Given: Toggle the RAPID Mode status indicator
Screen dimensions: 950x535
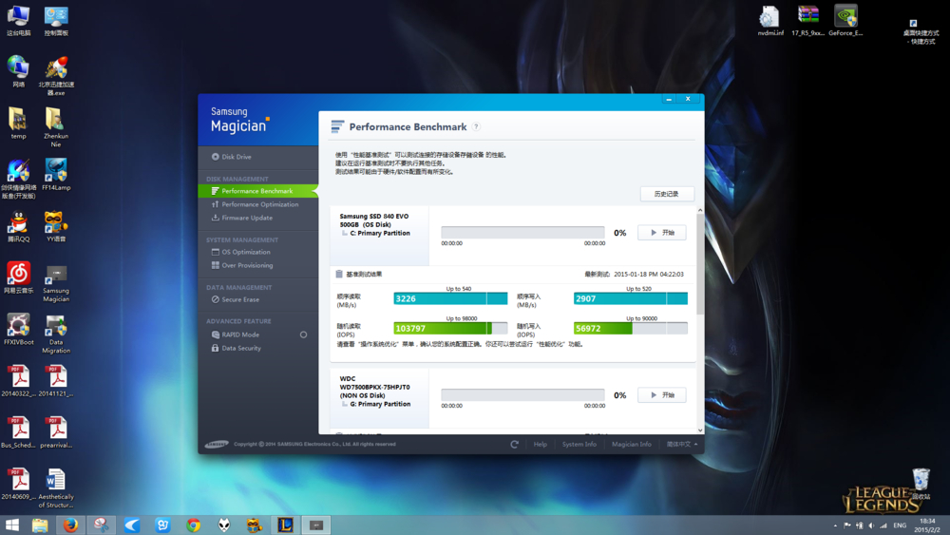Looking at the screenshot, I should pos(304,334).
